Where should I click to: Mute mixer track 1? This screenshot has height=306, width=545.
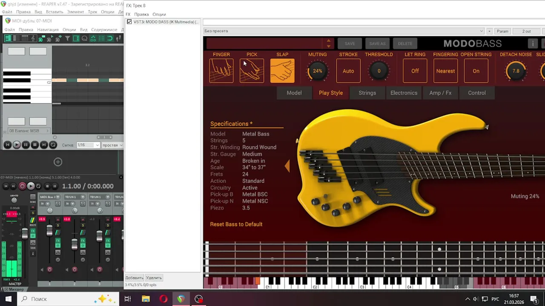pos(58,220)
